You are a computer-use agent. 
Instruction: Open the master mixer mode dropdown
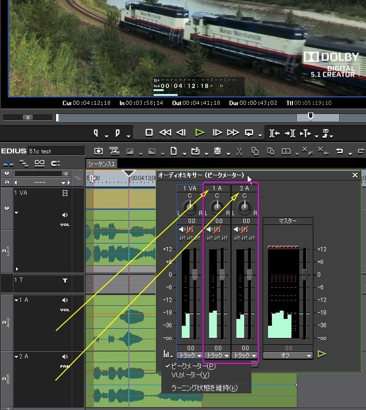pyautogui.click(x=288, y=355)
